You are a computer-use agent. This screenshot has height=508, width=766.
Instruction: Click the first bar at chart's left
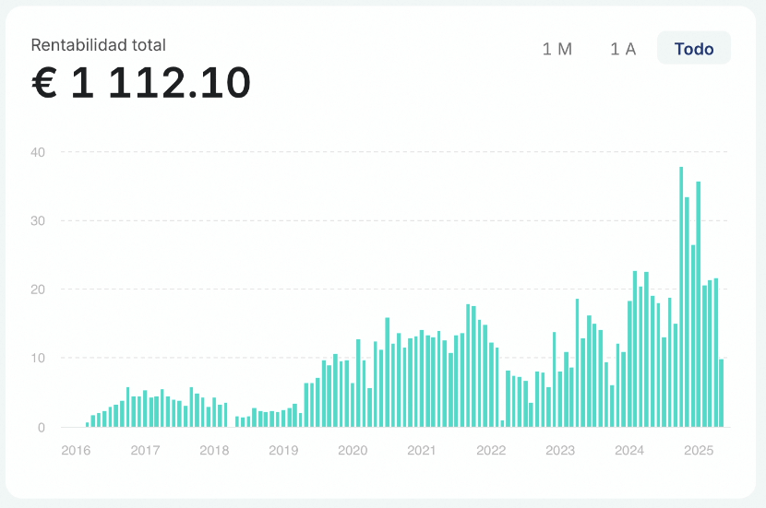click(88, 424)
